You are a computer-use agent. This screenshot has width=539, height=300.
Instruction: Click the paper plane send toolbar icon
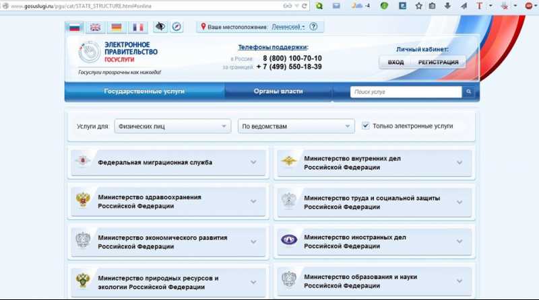[464, 6]
